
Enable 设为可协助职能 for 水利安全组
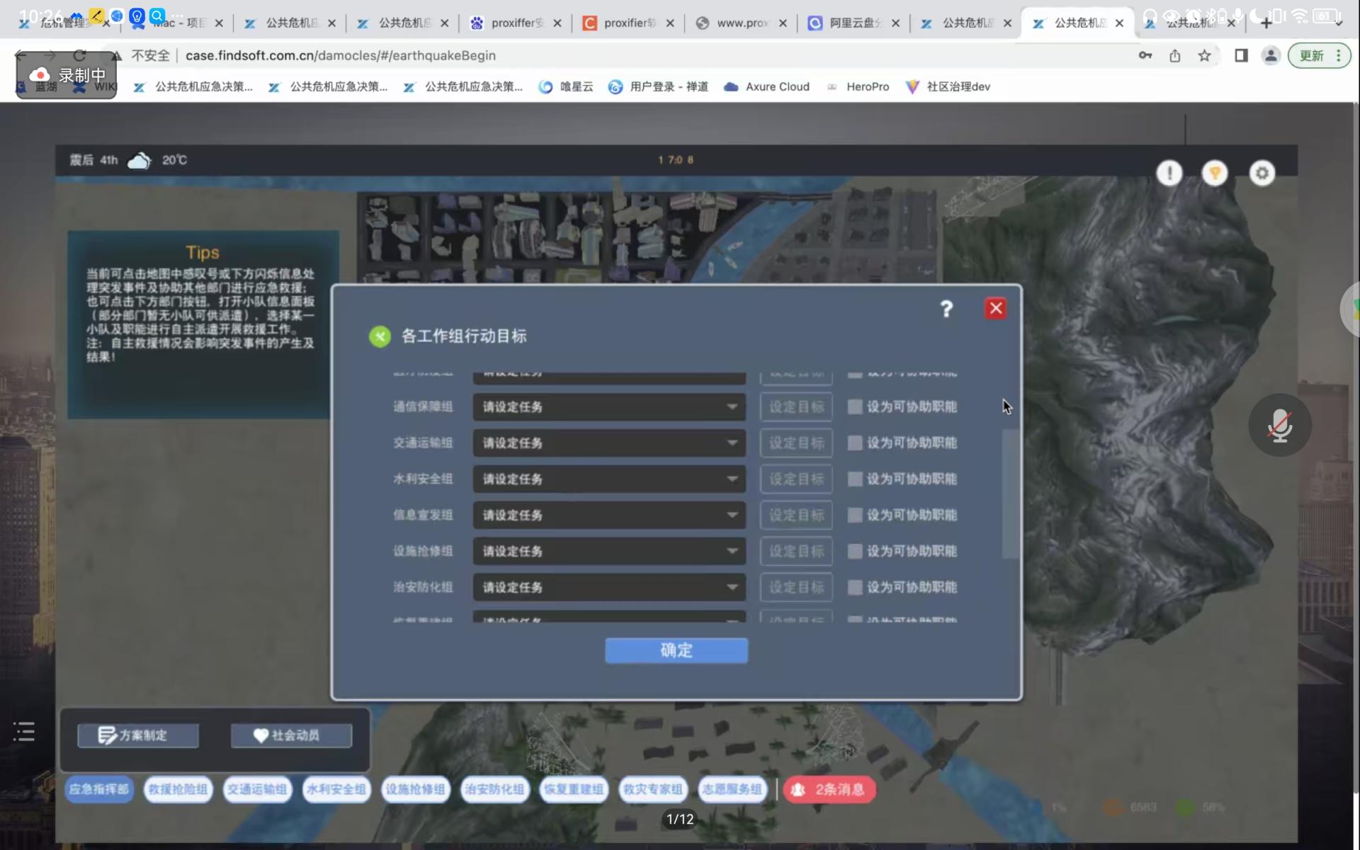[x=855, y=479]
